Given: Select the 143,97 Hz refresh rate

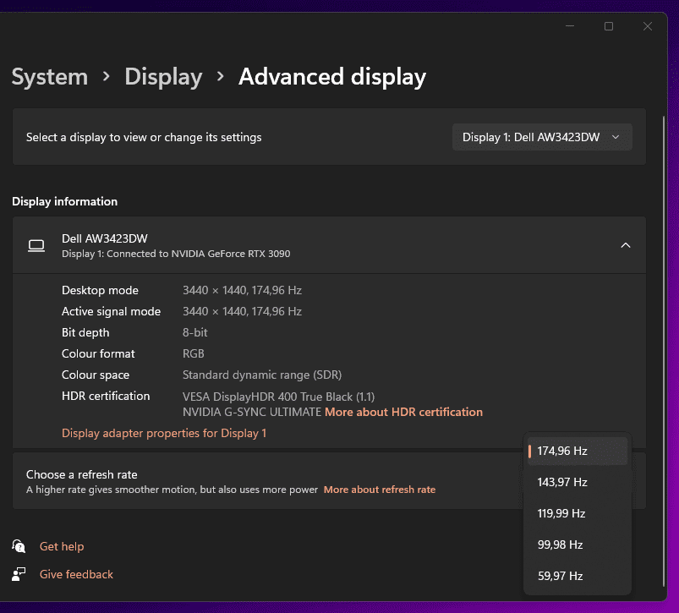Looking at the screenshot, I should [x=578, y=482].
